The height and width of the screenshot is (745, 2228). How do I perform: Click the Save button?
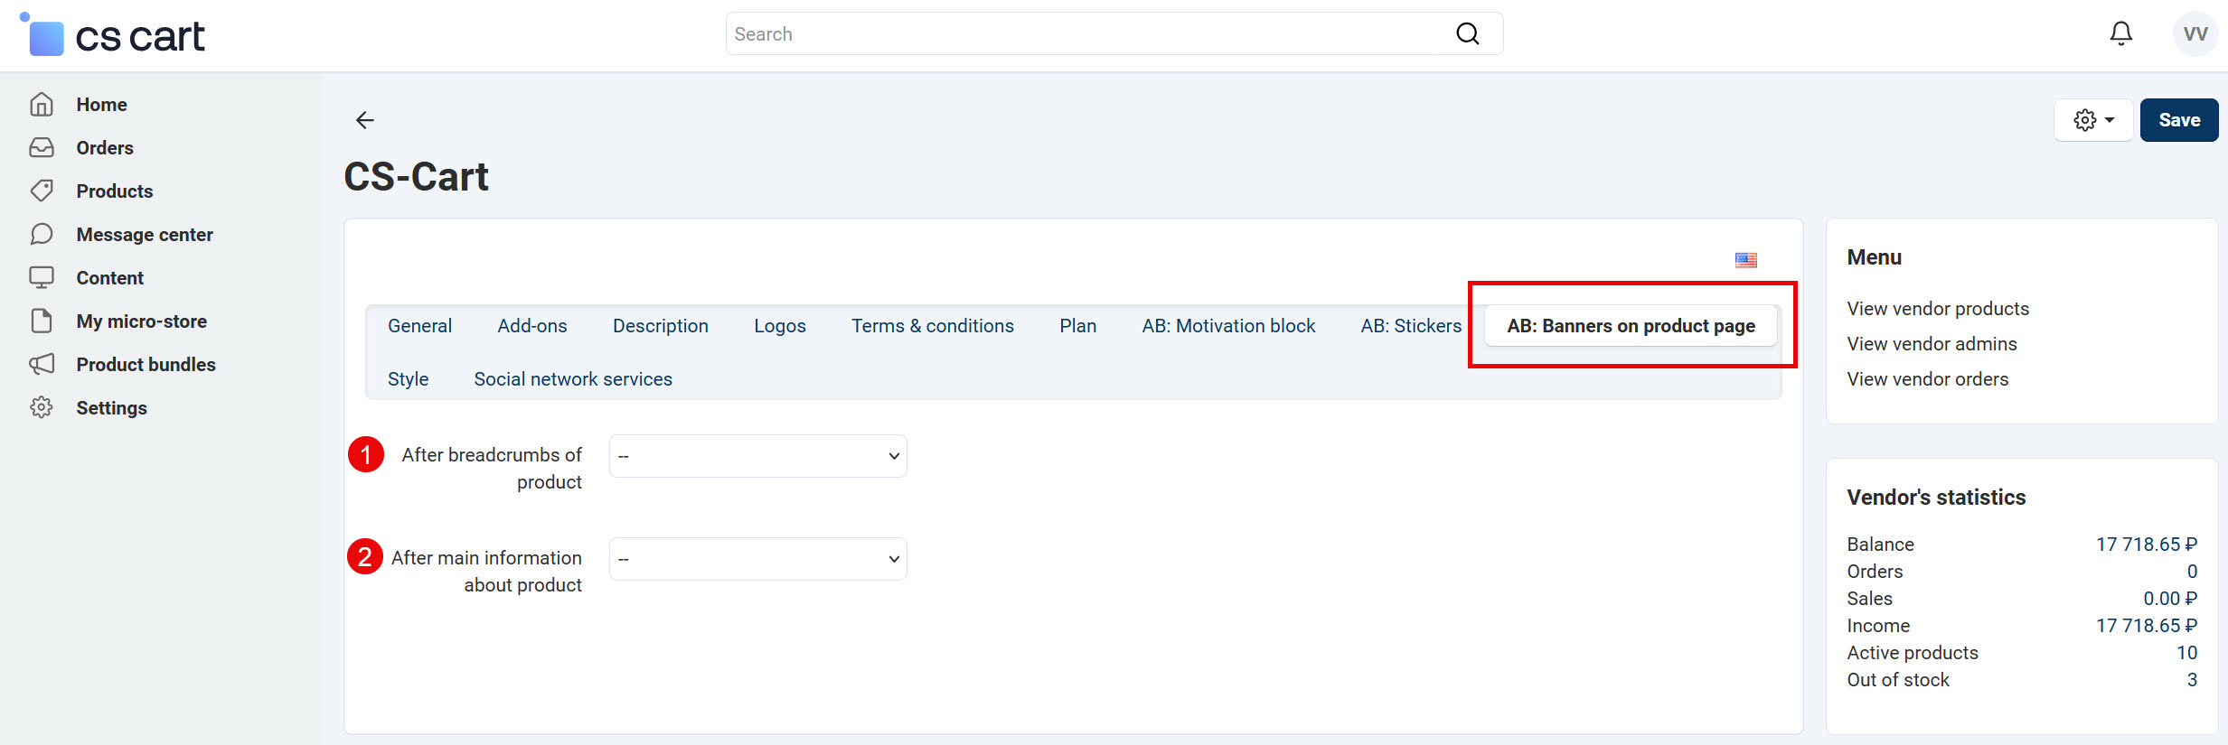(2179, 120)
